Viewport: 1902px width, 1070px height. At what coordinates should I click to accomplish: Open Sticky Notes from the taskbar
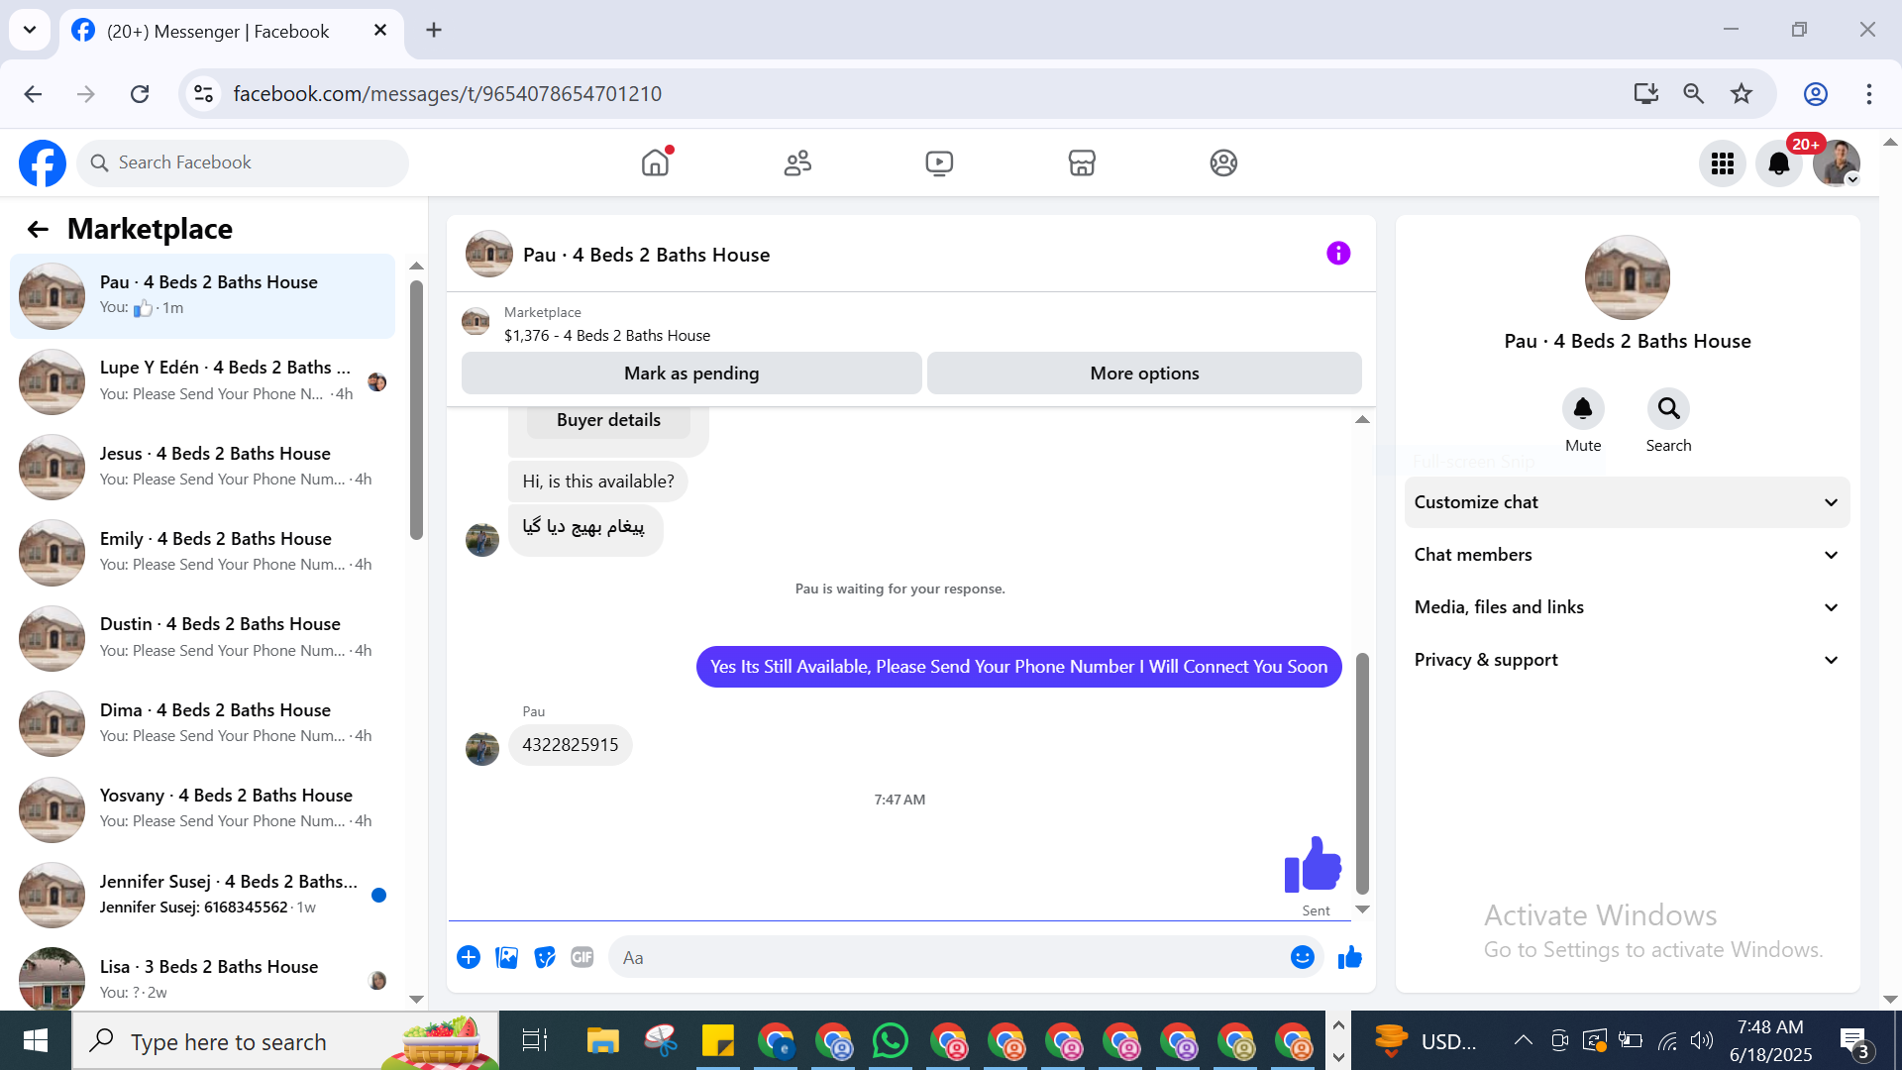click(717, 1041)
